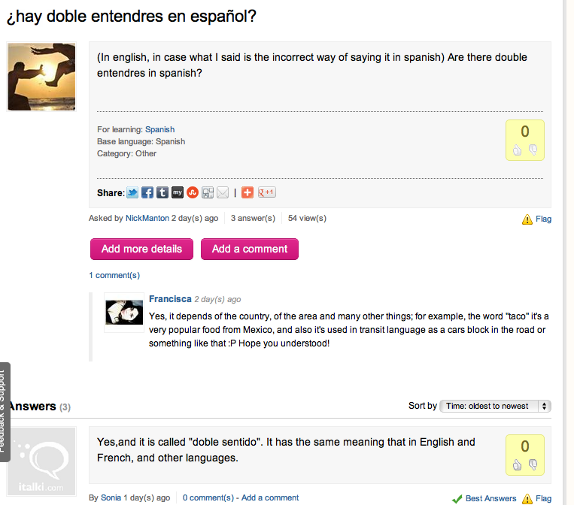This screenshot has height=505, width=574.
Task: Open the Delicious share icon
Action: [208, 192]
